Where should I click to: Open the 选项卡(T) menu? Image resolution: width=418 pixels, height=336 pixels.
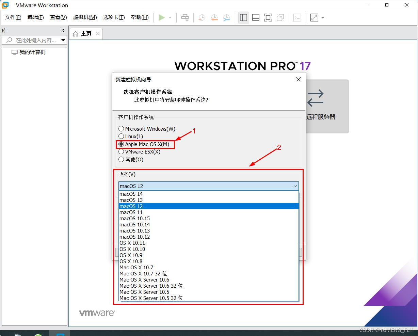[114, 17]
